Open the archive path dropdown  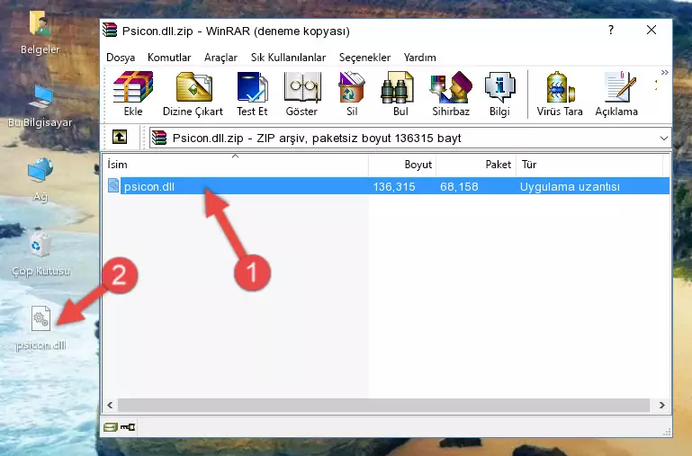coord(664,138)
